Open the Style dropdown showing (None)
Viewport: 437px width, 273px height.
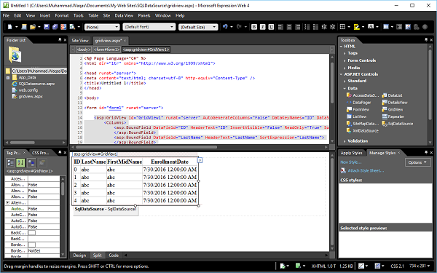[102, 27]
